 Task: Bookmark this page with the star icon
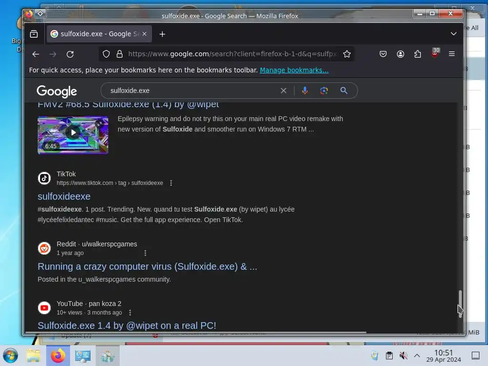[347, 54]
